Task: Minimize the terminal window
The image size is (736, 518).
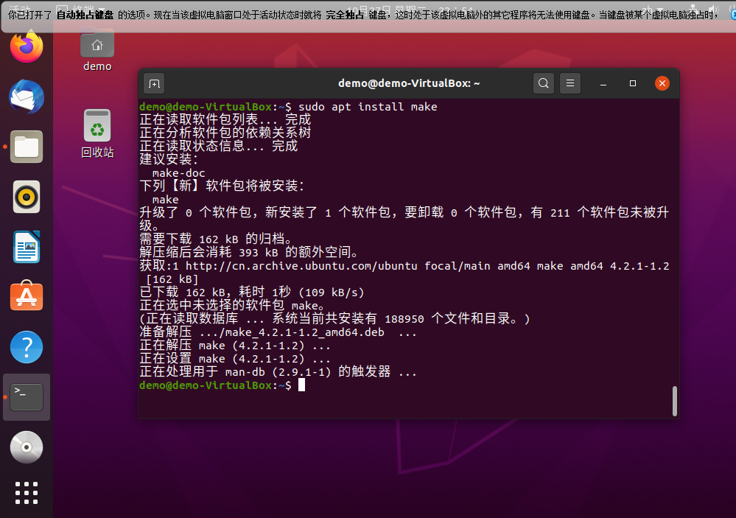Action: 603,83
